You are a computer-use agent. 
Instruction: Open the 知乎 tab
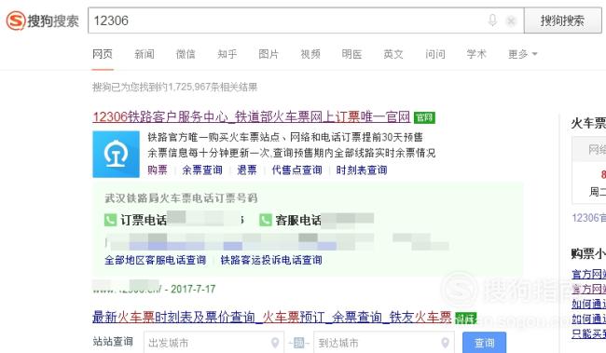227,54
